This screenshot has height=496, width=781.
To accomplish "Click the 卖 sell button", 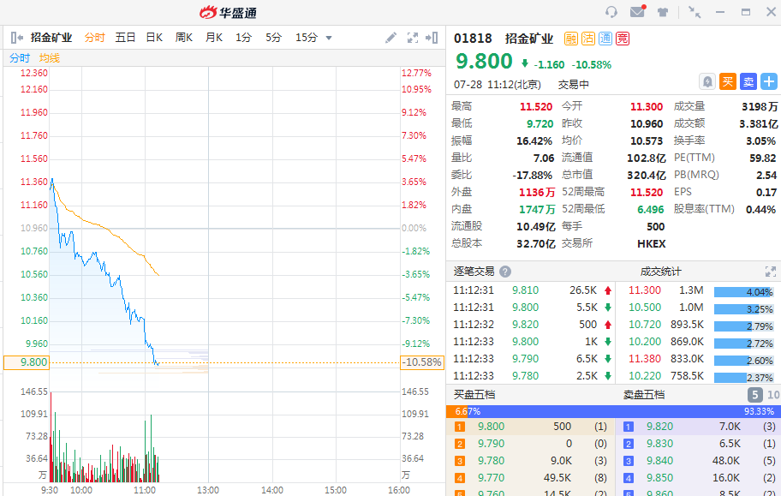I will click(x=748, y=81).
